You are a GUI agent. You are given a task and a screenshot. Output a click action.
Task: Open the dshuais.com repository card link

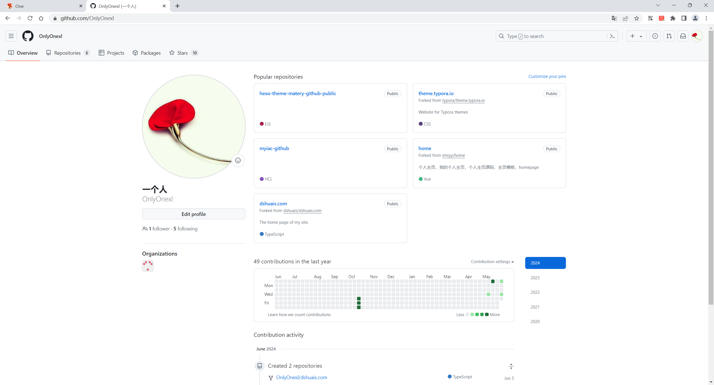coord(273,204)
